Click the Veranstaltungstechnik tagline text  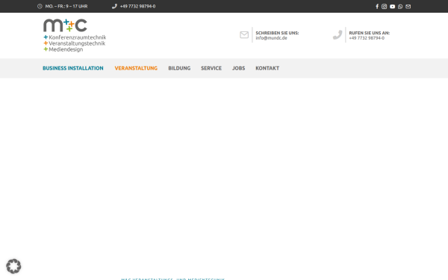[77, 43]
